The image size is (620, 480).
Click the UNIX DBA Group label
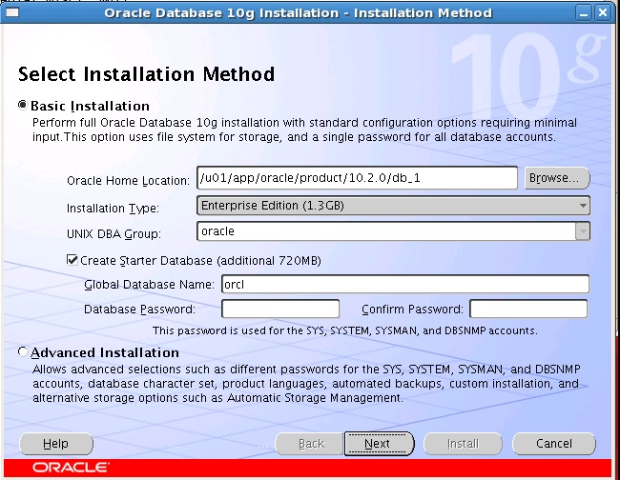pos(114,234)
